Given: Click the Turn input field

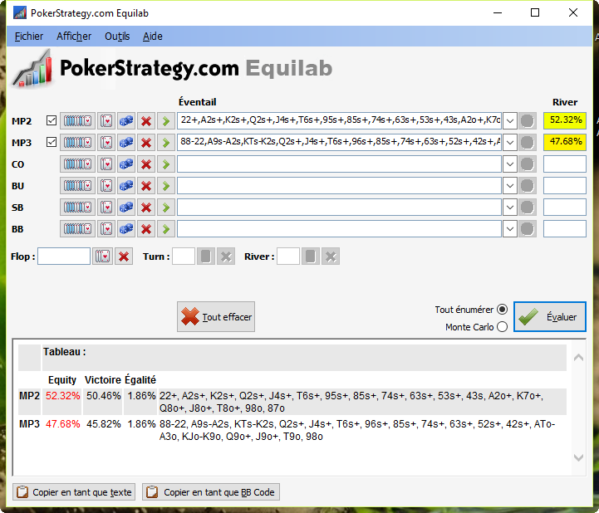Looking at the screenshot, I should click(x=184, y=256).
